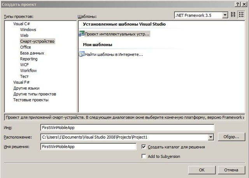Switch to large icons view

click(233, 15)
